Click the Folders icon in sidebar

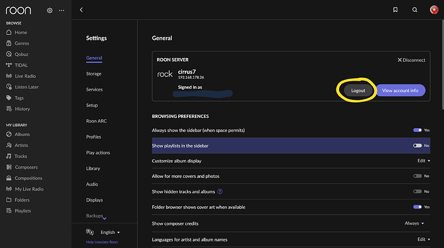(9, 200)
